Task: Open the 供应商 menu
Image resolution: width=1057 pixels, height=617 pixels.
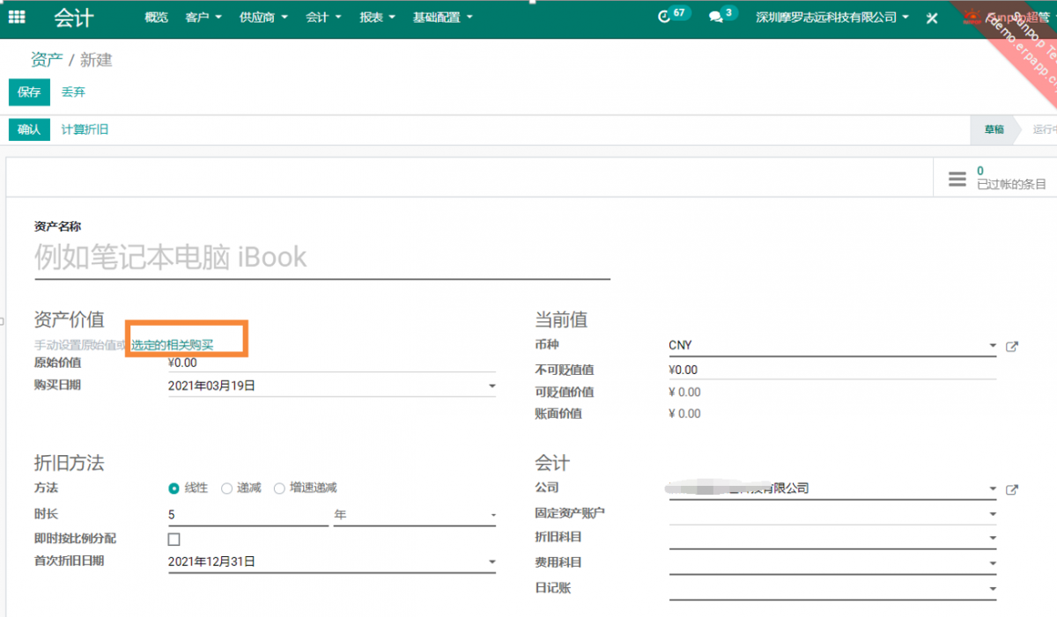Action: click(x=263, y=18)
